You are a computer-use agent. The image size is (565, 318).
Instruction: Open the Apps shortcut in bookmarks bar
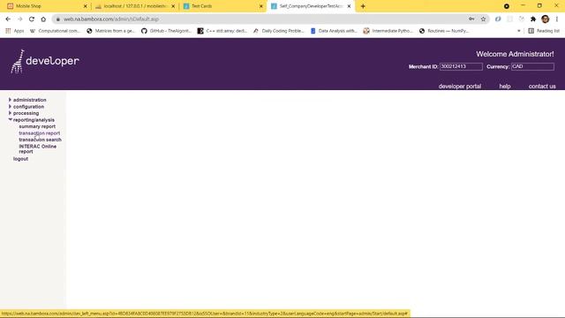[15, 31]
